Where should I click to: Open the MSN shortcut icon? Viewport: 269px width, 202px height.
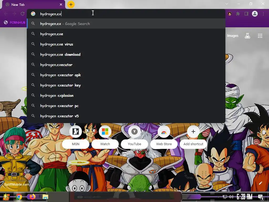coord(76,132)
